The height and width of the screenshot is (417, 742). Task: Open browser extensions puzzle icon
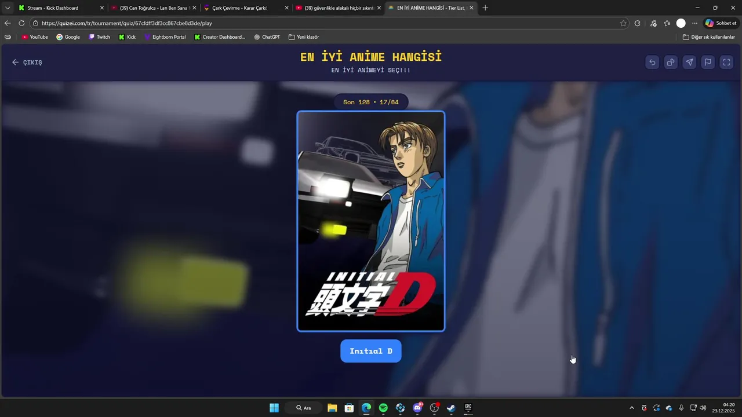point(638,23)
